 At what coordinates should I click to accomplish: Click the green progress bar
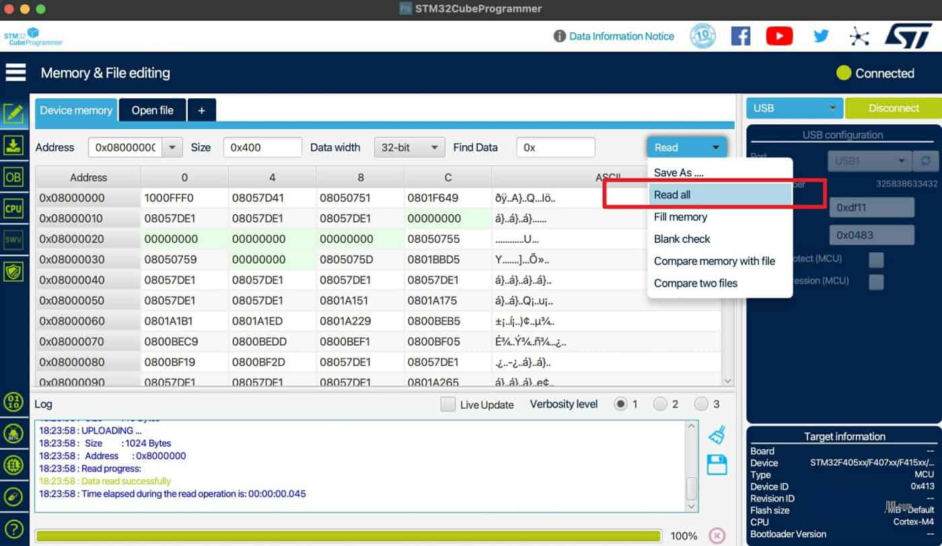(x=348, y=536)
